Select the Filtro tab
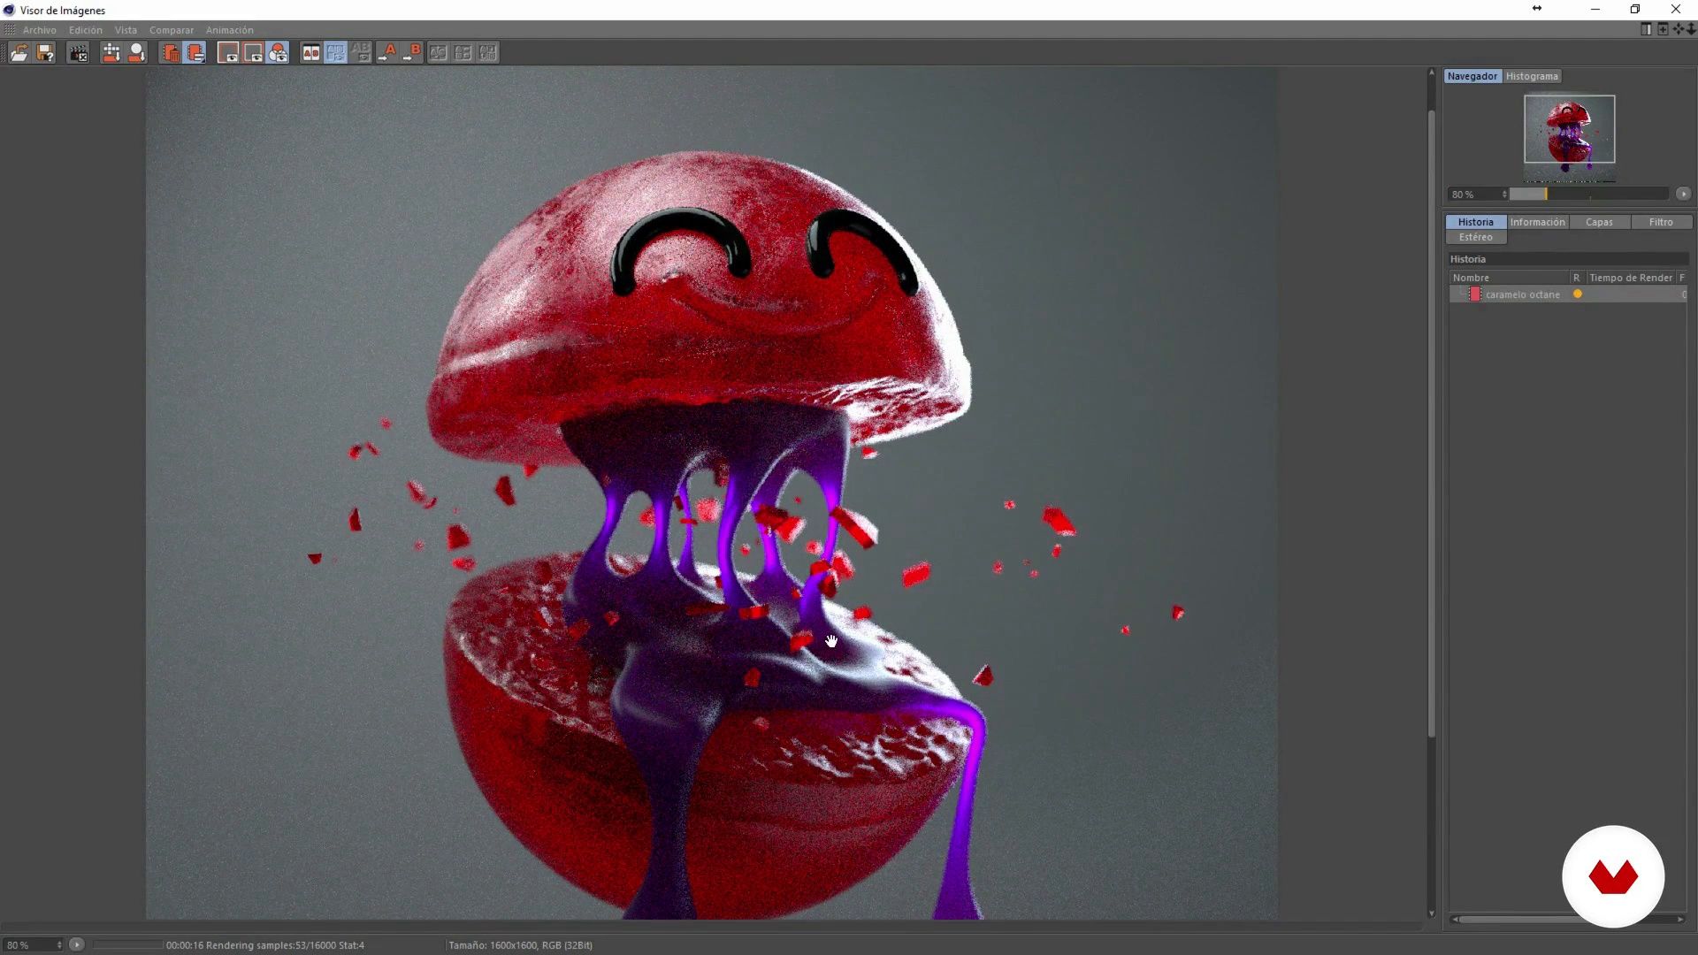 [x=1661, y=222]
